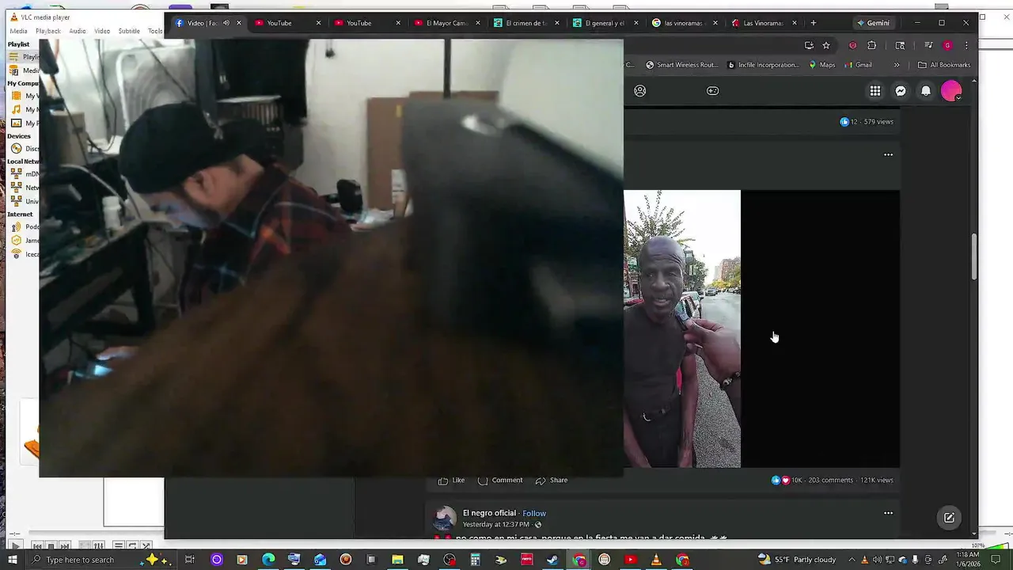Open YouTube app on the taskbar
The image size is (1013, 570).
[x=630, y=560]
